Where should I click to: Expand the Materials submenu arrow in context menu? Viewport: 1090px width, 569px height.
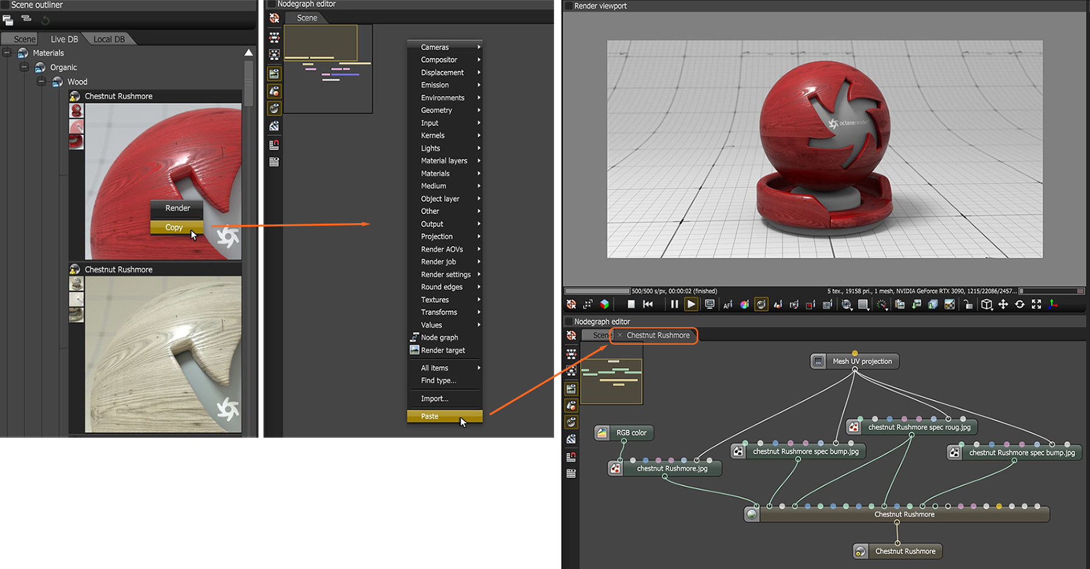tap(479, 174)
